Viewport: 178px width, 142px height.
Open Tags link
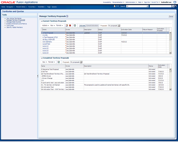point(49,7)
